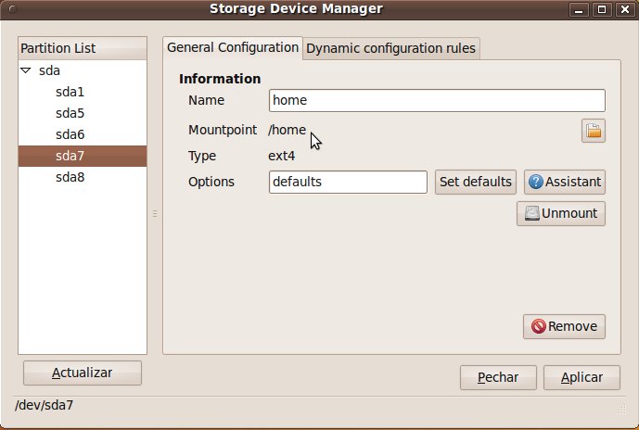Image resolution: width=639 pixels, height=430 pixels.
Task: Click the Partition List column header
Action: click(x=83, y=48)
